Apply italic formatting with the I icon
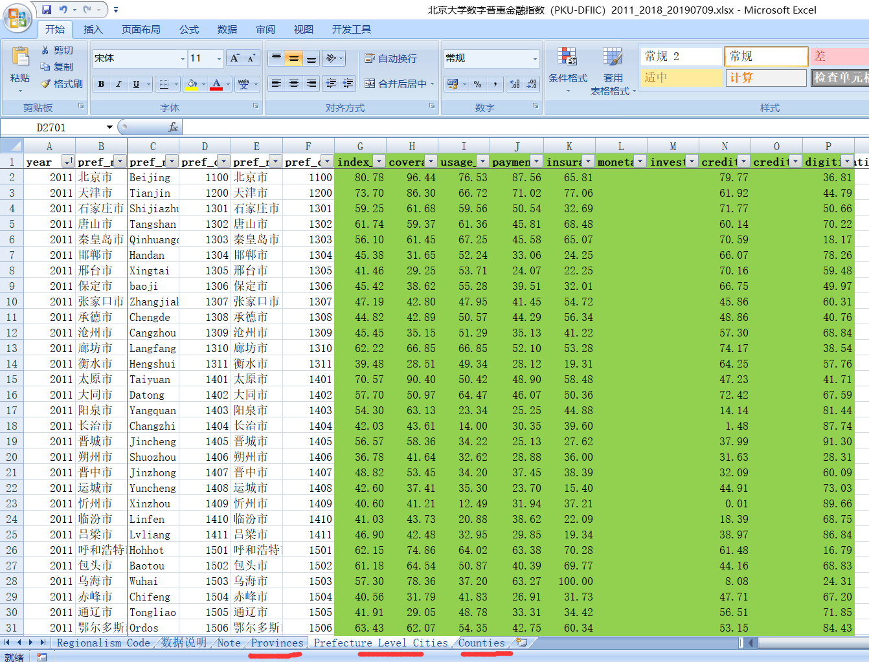 tap(119, 84)
